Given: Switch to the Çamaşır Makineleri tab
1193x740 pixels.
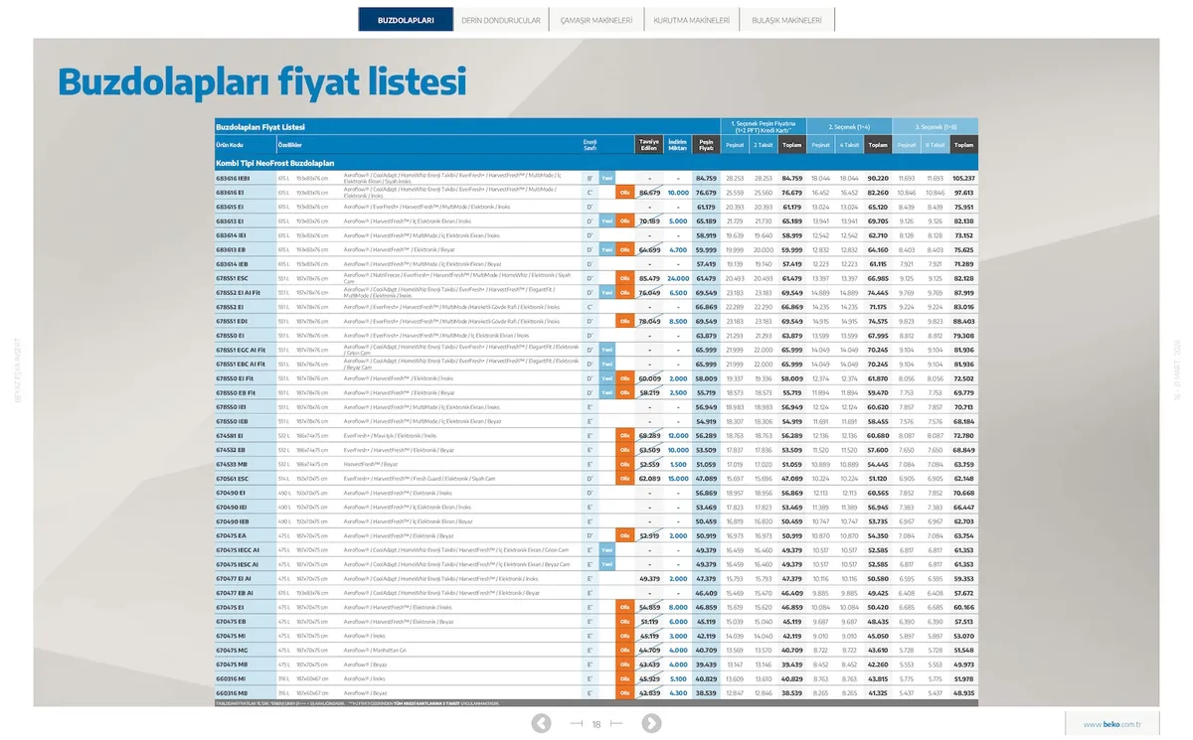Looking at the screenshot, I should (x=596, y=20).
